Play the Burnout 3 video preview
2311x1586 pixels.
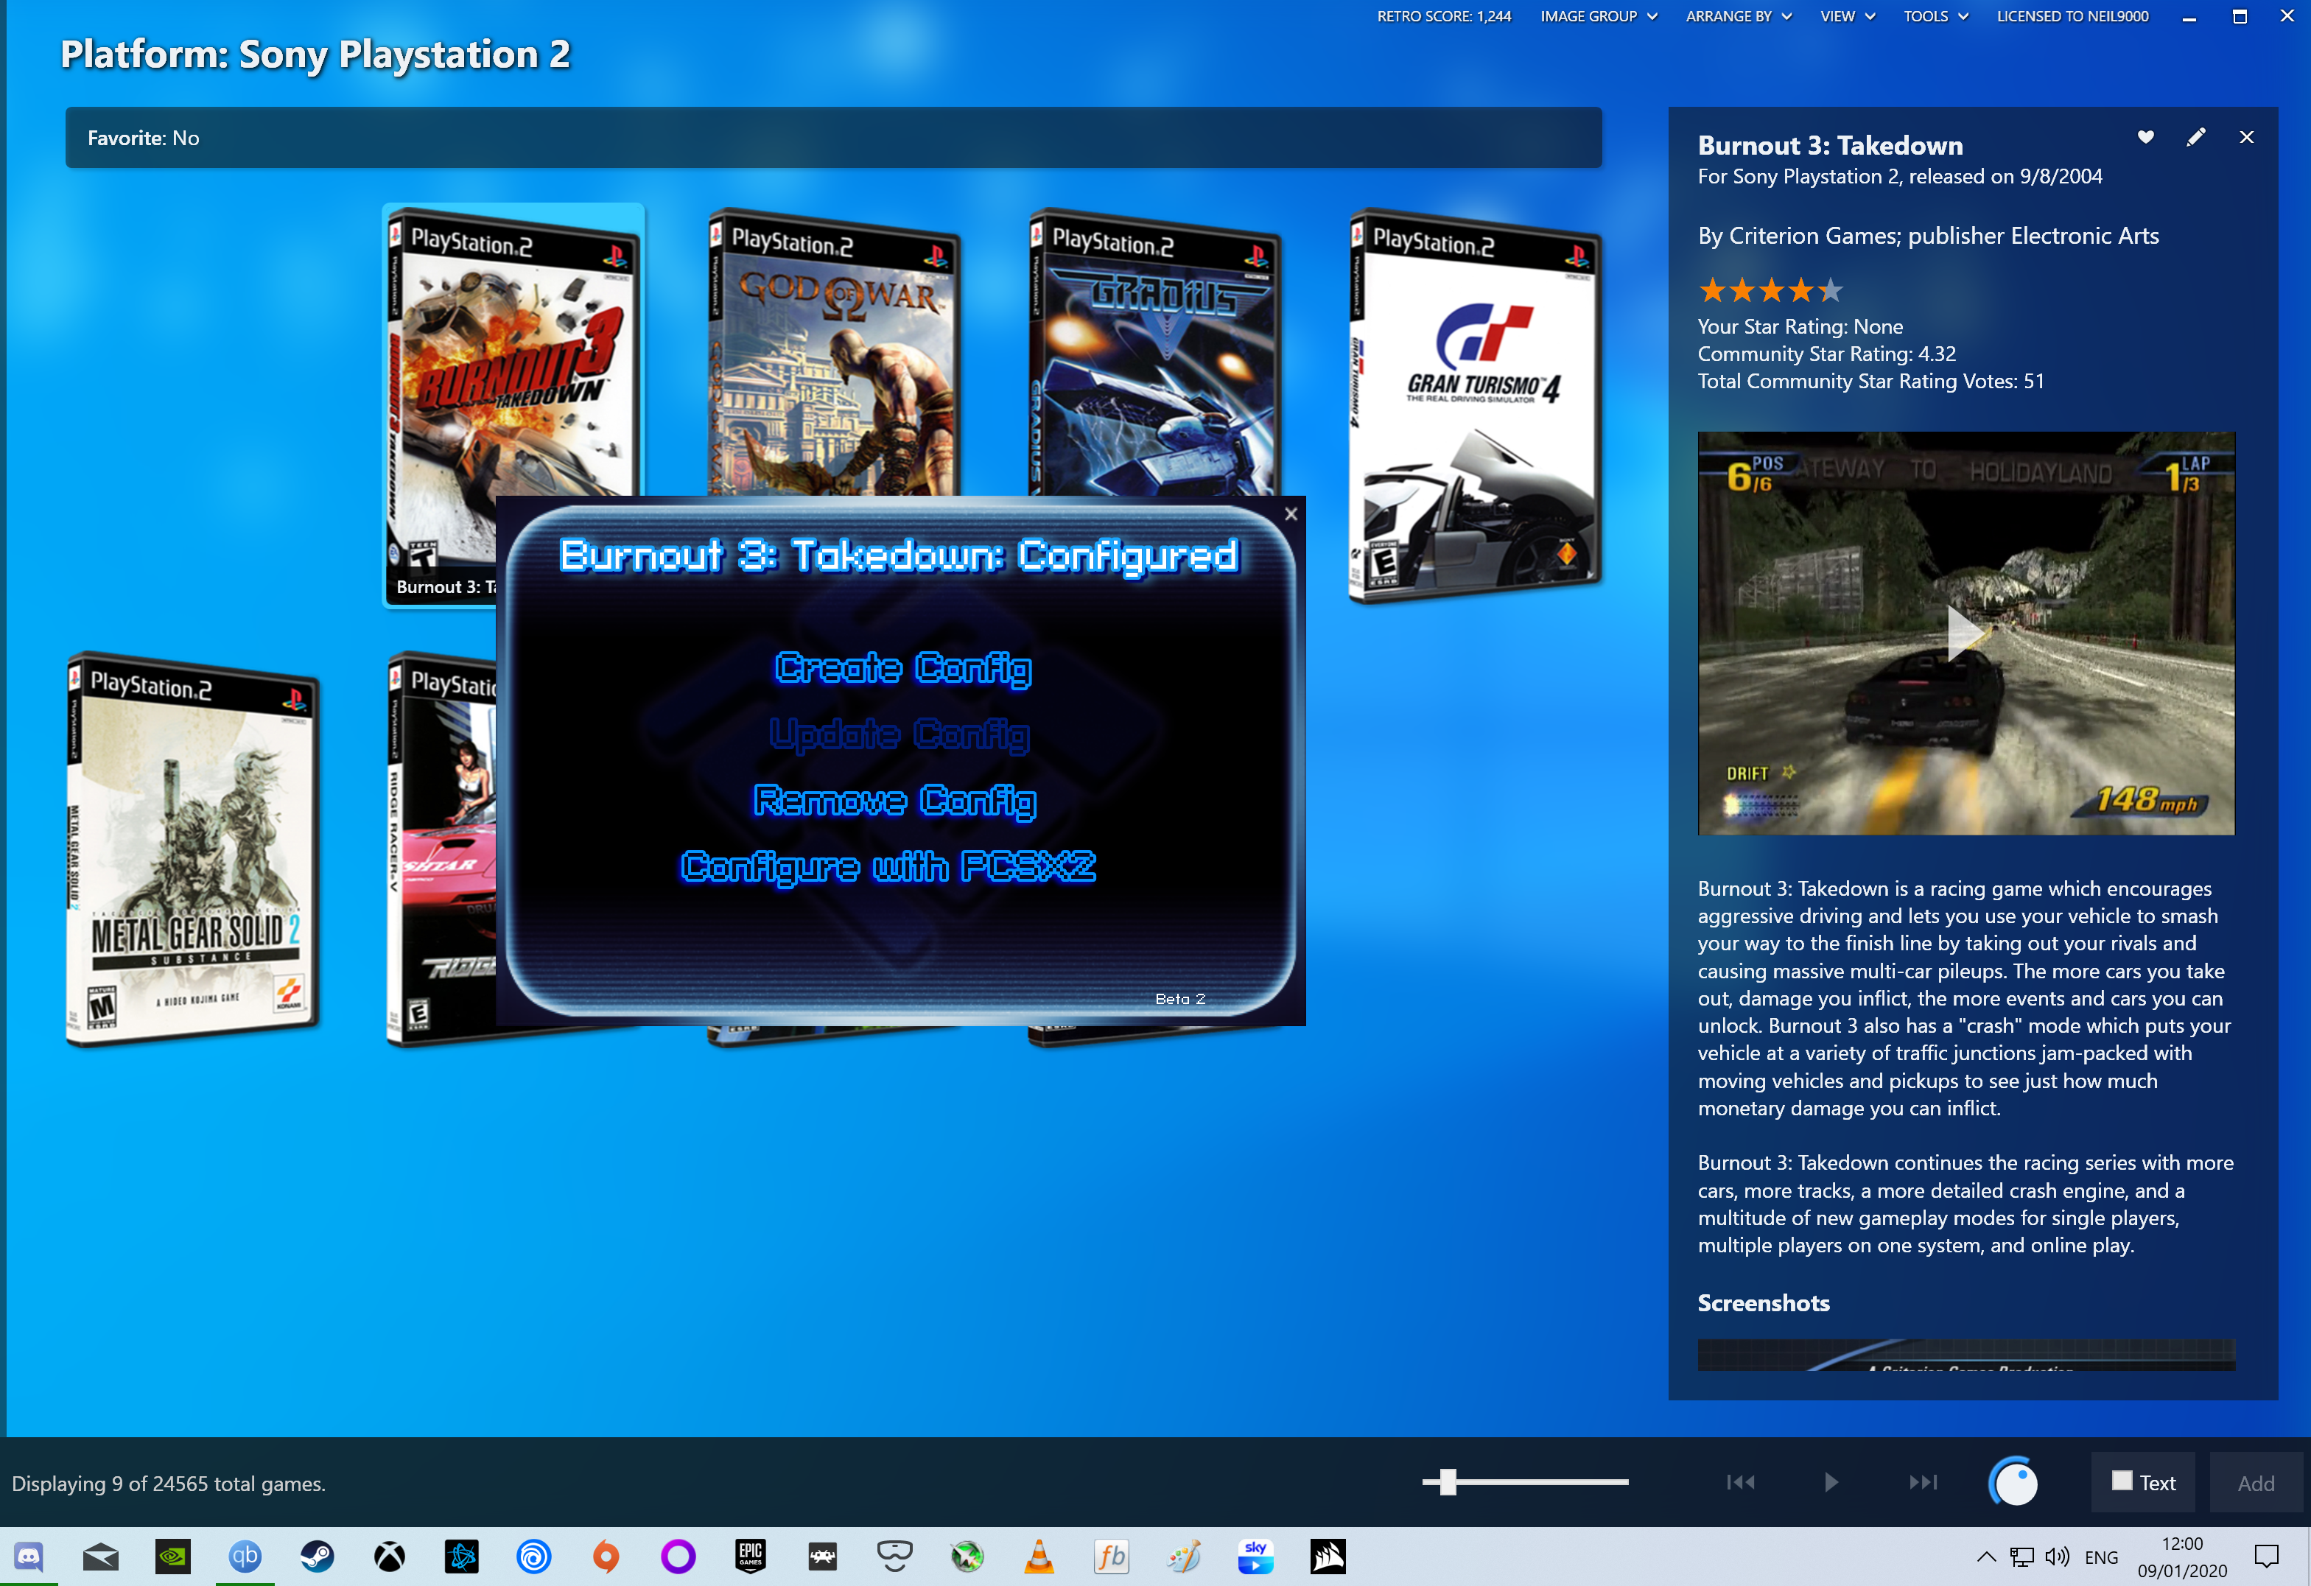(1965, 633)
